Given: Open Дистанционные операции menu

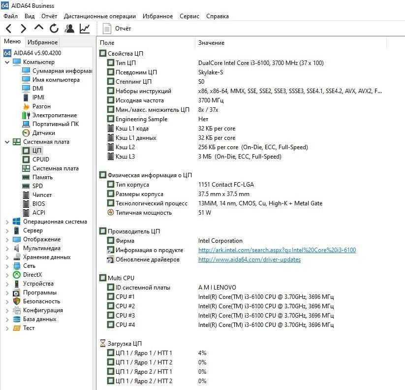Looking at the screenshot, I should click(x=100, y=16).
